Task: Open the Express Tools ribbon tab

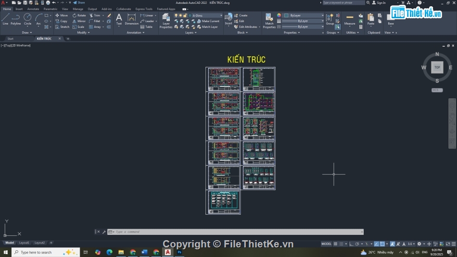Action: click(144, 9)
